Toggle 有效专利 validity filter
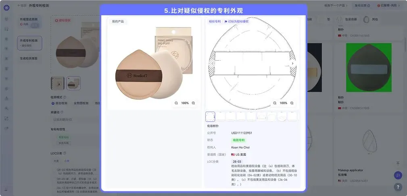407x196 pixels. click(x=64, y=137)
